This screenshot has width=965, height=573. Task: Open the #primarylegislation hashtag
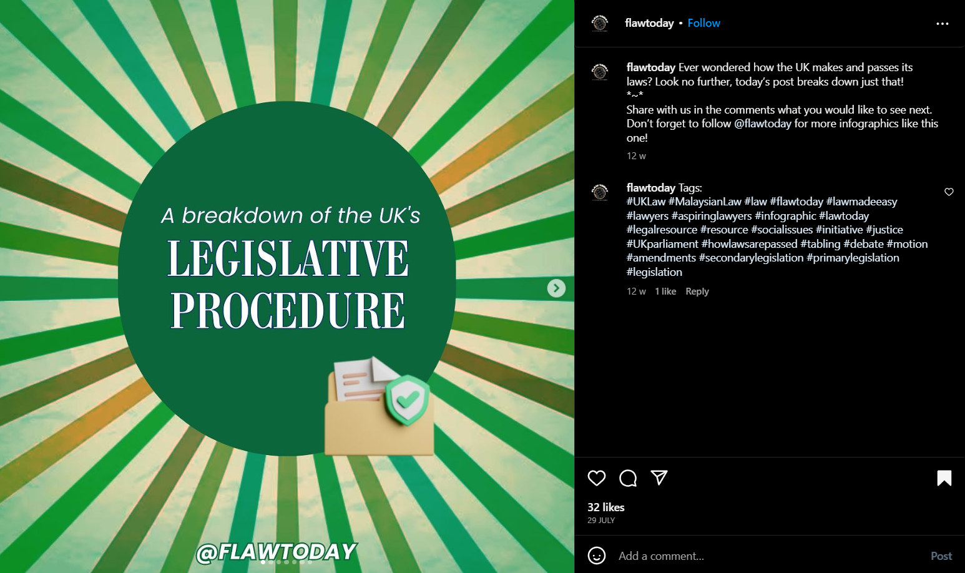pos(853,258)
